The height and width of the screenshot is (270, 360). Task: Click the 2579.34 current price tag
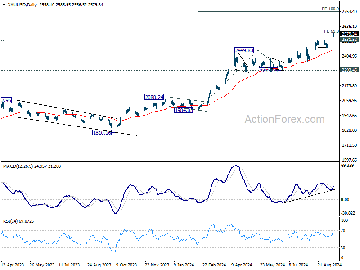[x=349, y=34]
